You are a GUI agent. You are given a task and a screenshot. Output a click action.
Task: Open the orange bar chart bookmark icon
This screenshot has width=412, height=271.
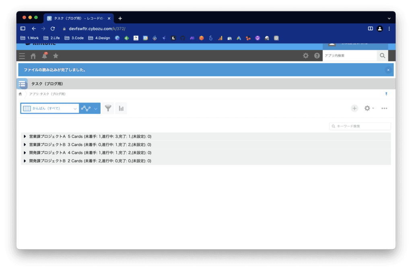click(x=220, y=38)
